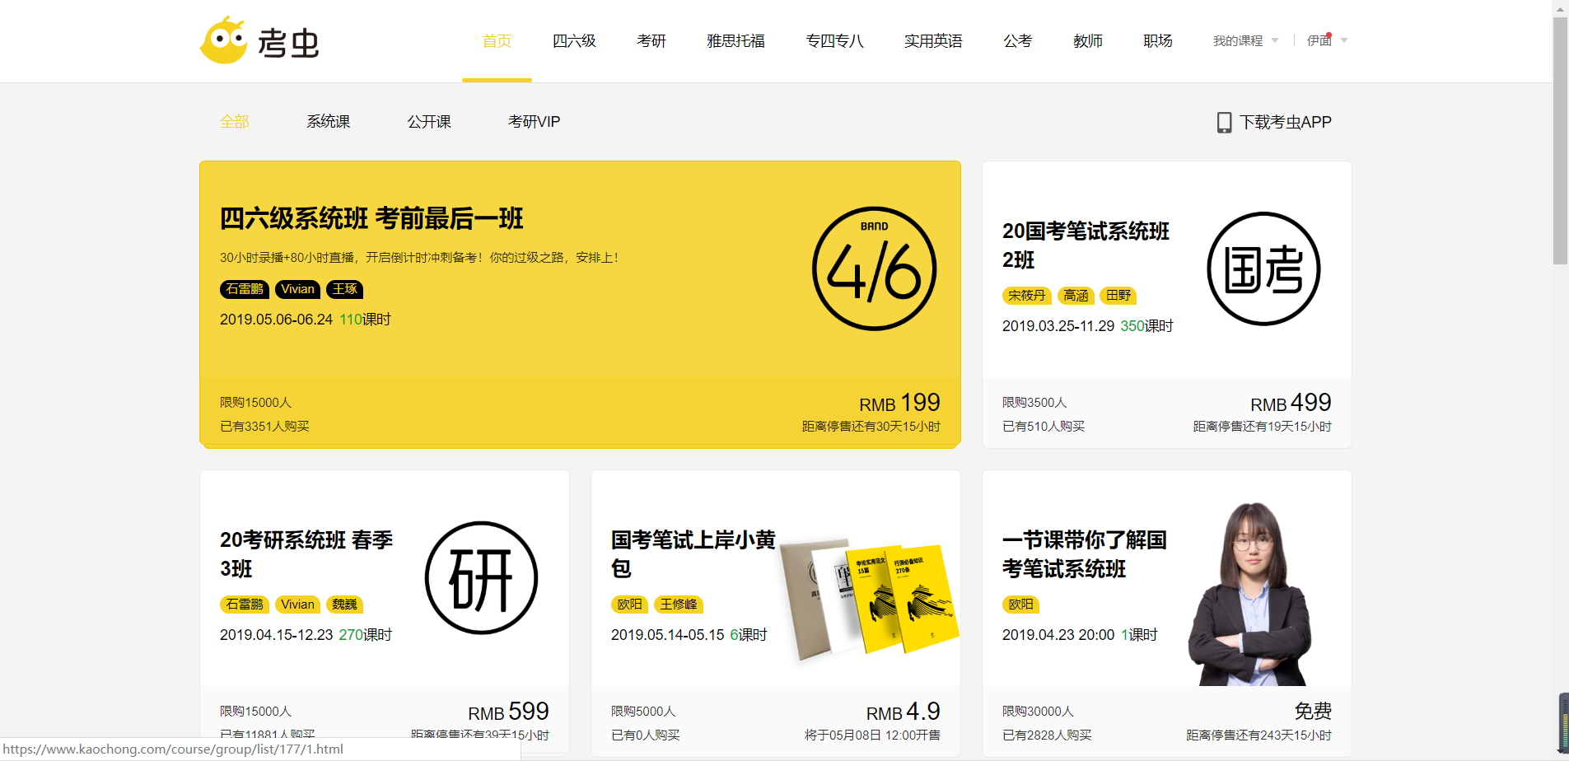Click teacher tag 石雷鹏 on 考研 card
This screenshot has width=1569, height=761.
(245, 605)
